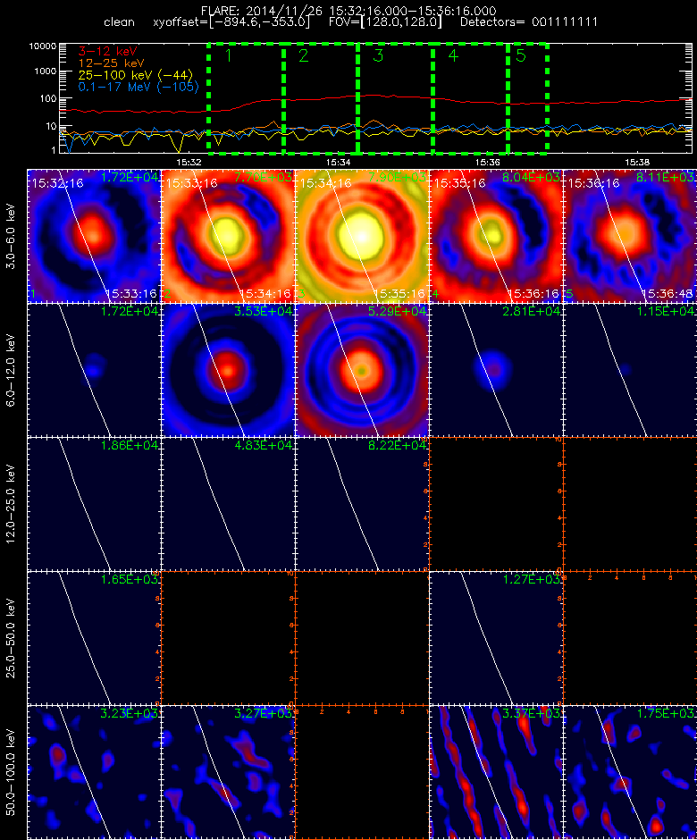Select the 12.0-25.0 keV panel labeled 4.83E+04
Viewport: 697px width, 840px height.
[x=228, y=504]
